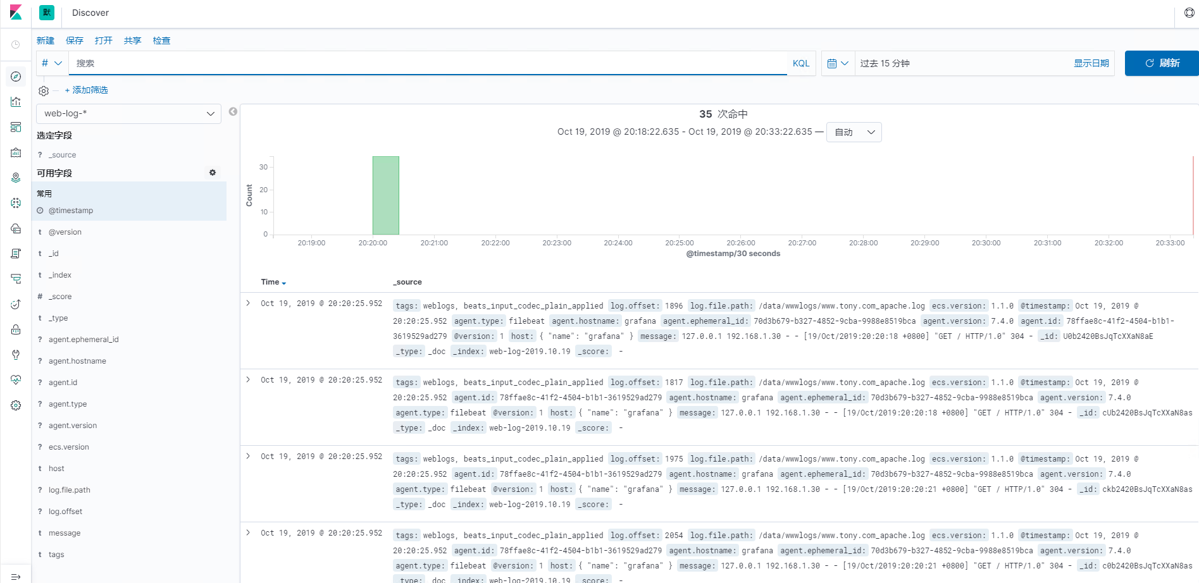The width and height of the screenshot is (1199, 583).
Task: Click 保存 in the top menu
Action: (x=75, y=40)
